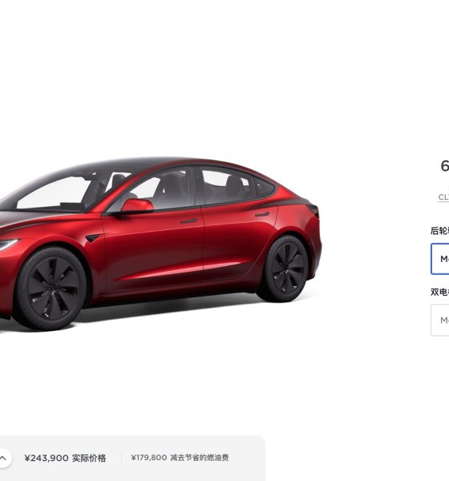Viewport: 449px width, 481px height.
Task: Click the 双电机 dual motor heading
Action: pyautogui.click(x=439, y=292)
